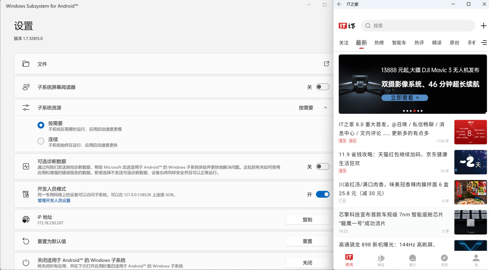Image resolution: width=489 pixels, height=270 pixels.
Task: Enable the 子系统屏幕阅读器 toggle
Action: pos(323,87)
